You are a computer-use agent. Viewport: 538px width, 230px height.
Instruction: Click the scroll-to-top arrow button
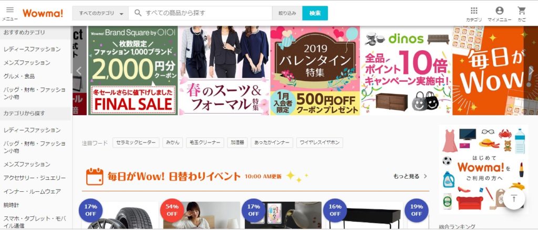(x=514, y=199)
